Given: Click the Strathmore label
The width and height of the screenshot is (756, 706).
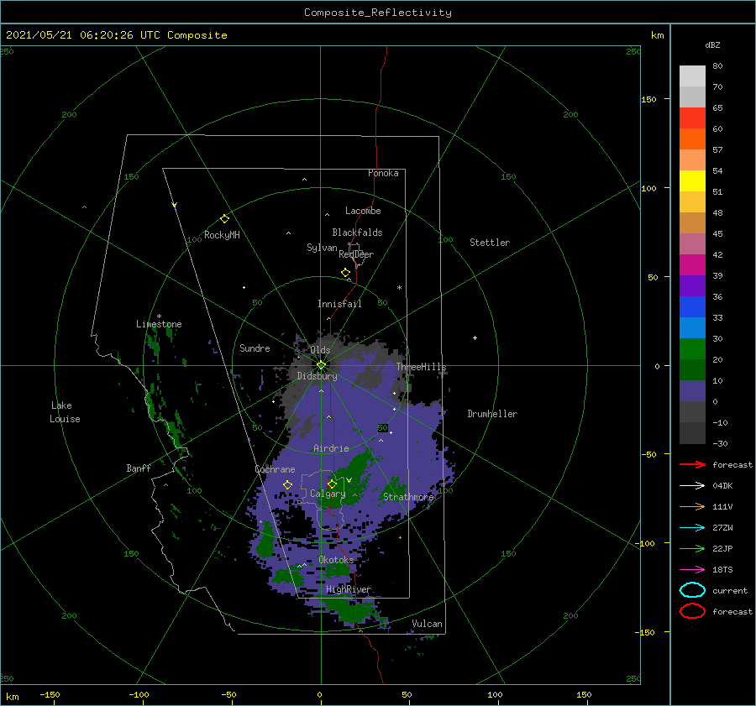Looking at the screenshot, I should [x=408, y=497].
